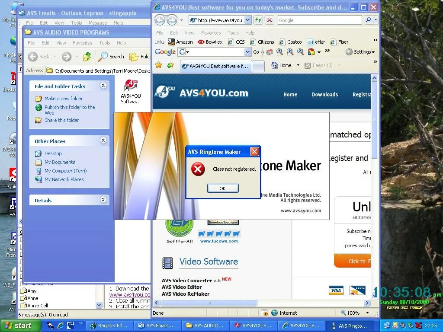This screenshot has height=332, width=443.
Task: Open the Favorites menu in the AVS AUDIO VIDEO PROGRAMS window
Action: click(82, 43)
